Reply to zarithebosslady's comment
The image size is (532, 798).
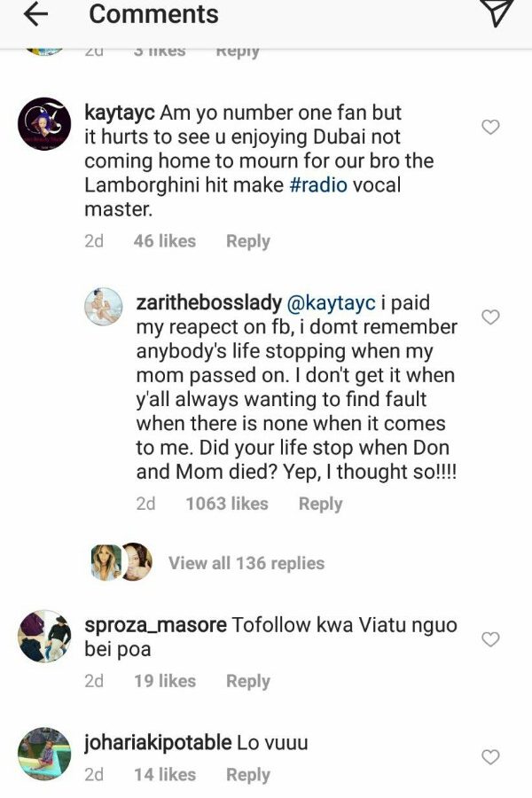tap(320, 504)
